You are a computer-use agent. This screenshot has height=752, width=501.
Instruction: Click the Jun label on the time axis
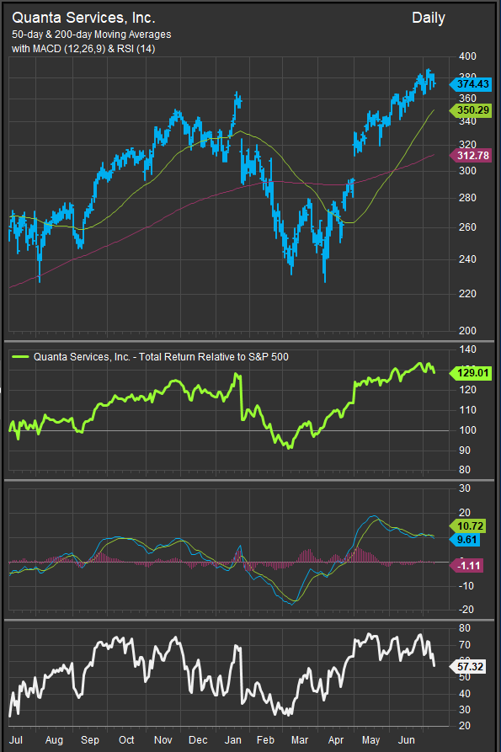(407, 740)
